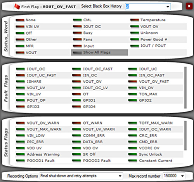Select the PGOOD1 Fault status row
The image size is (194, 182).
coord(43,161)
